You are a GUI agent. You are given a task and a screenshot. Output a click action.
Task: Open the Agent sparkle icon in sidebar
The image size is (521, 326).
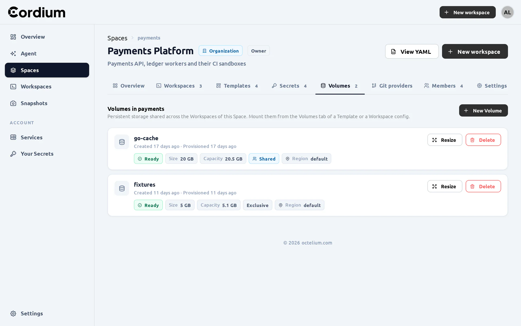(x=13, y=54)
